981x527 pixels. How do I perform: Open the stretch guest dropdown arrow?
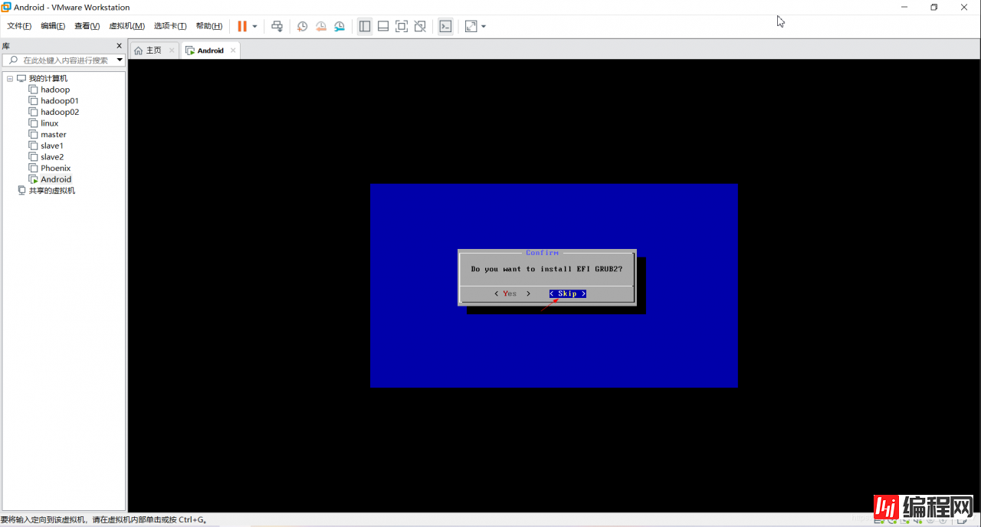(x=484, y=26)
